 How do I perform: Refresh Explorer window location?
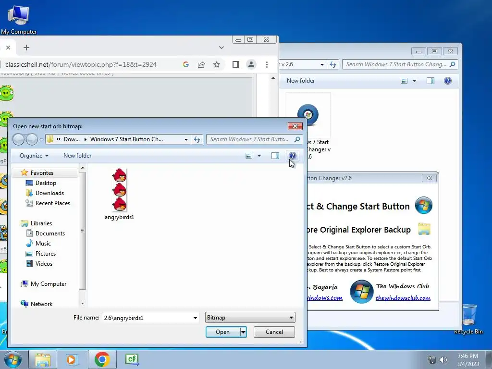[333, 65]
